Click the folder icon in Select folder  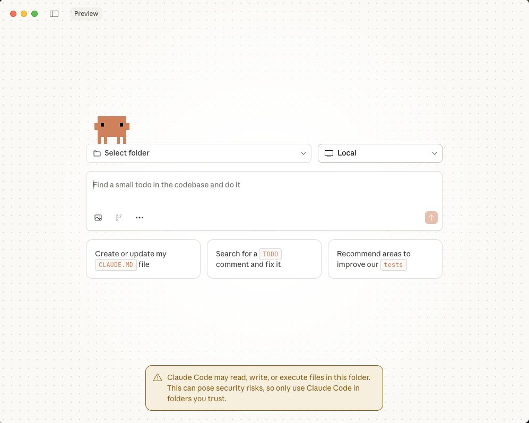tap(97, 153)
